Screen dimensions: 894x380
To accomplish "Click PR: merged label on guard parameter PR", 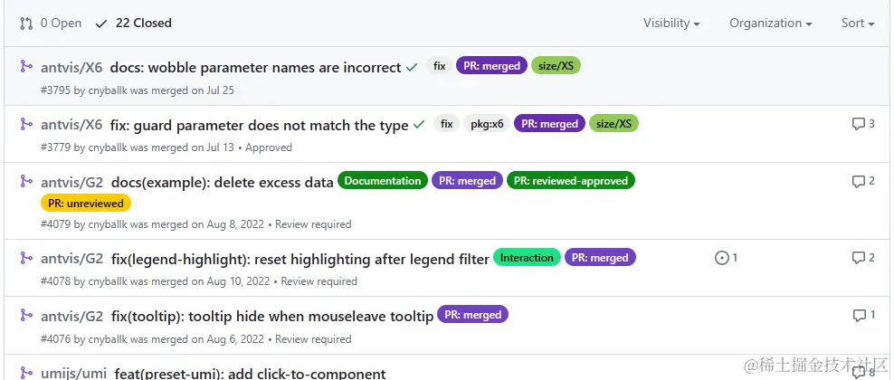I will 549,124.
